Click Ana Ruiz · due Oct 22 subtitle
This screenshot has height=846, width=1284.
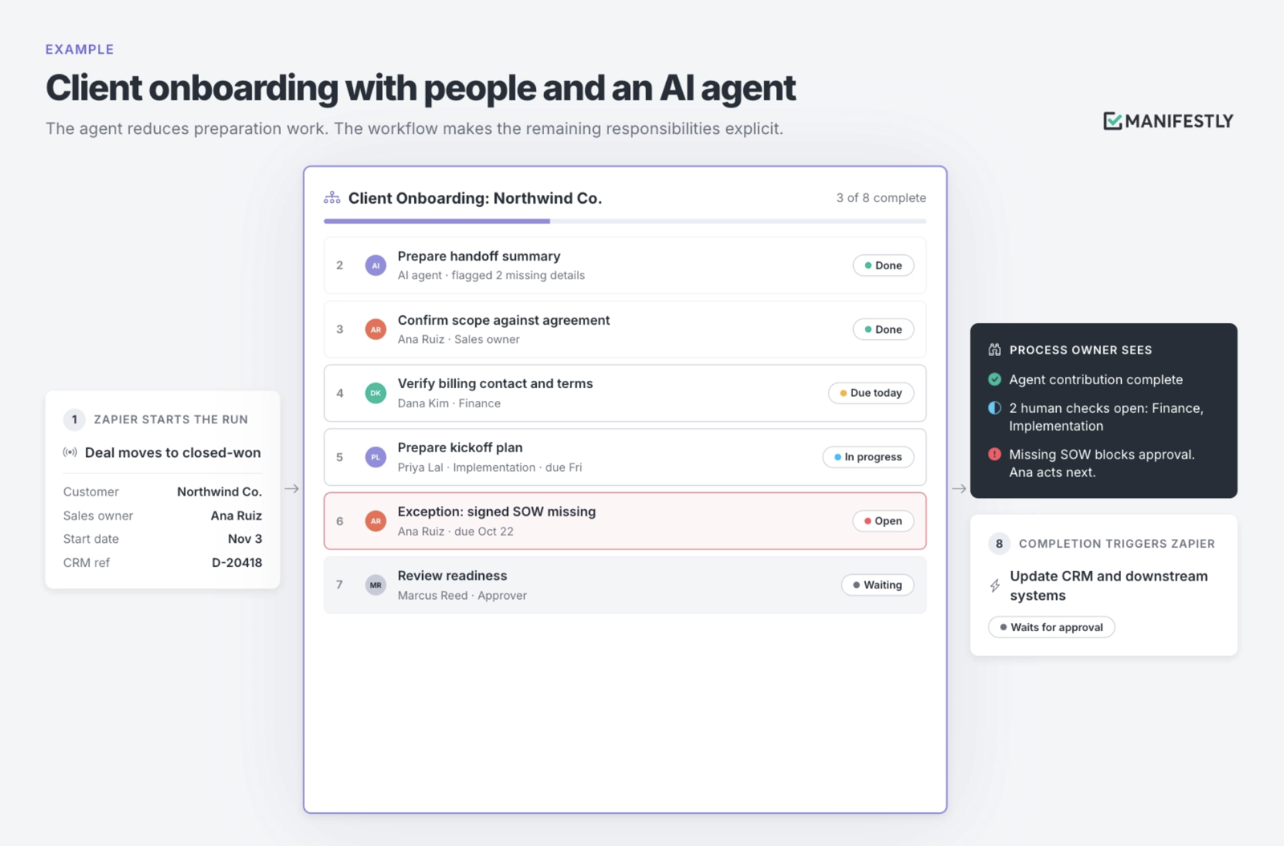pos(455,532)
